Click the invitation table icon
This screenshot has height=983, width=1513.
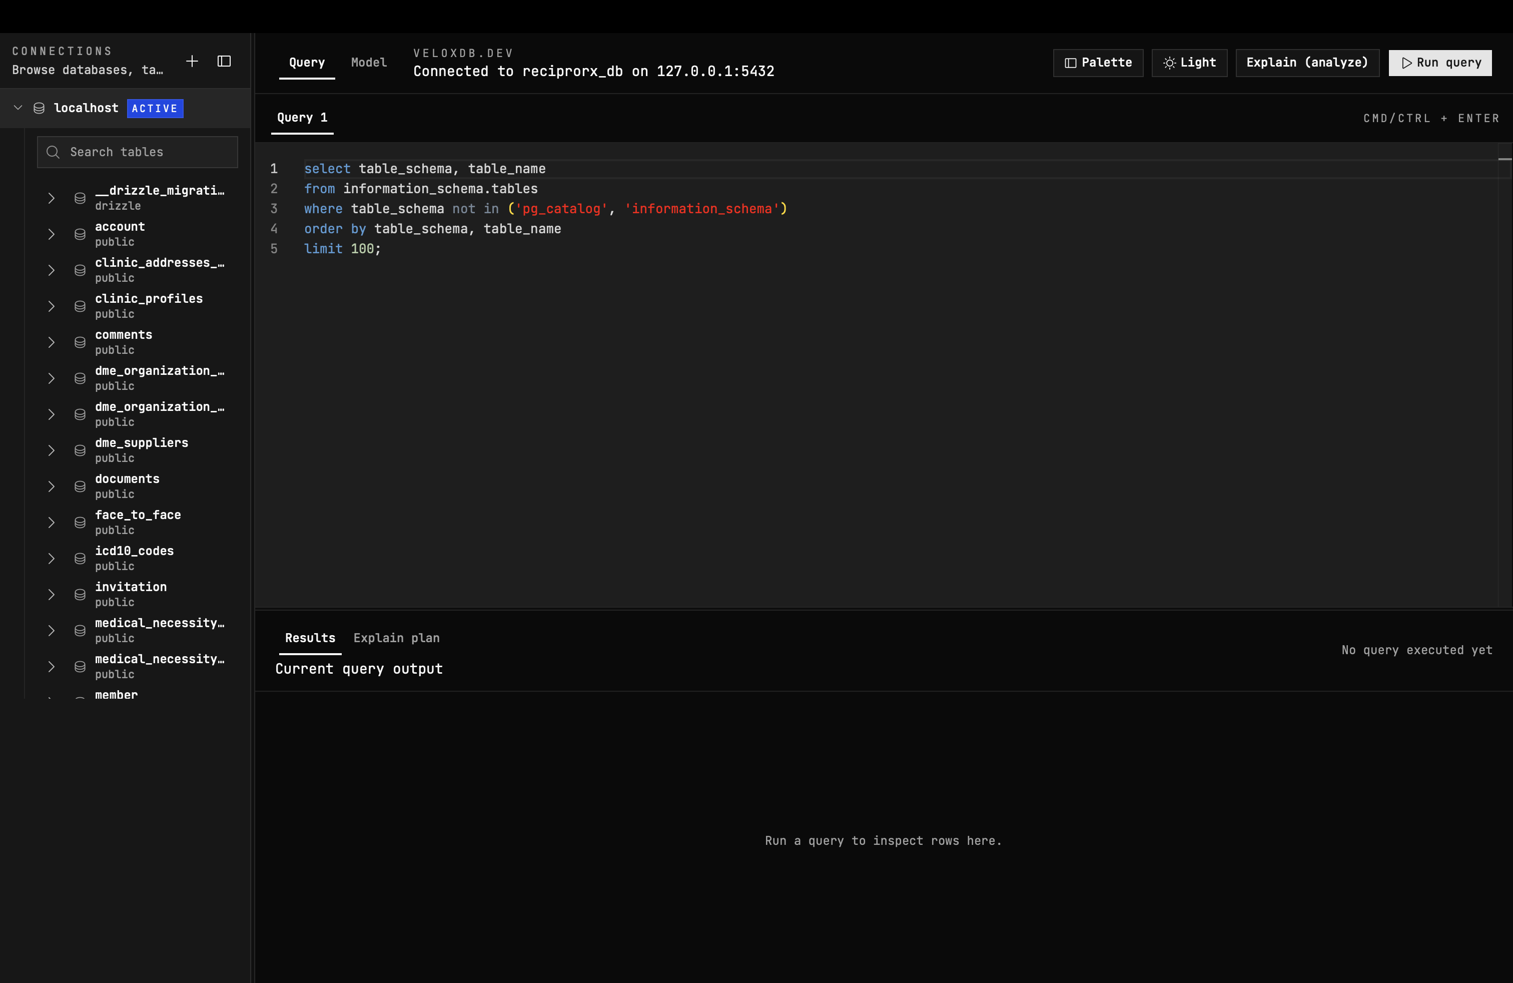(x=80, y=595)
